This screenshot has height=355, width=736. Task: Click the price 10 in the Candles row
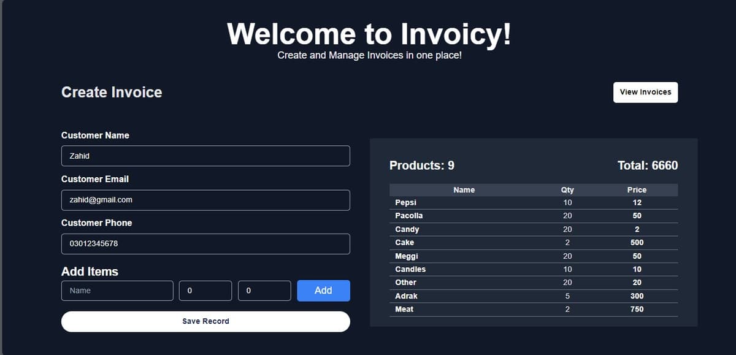pos(637,269)
